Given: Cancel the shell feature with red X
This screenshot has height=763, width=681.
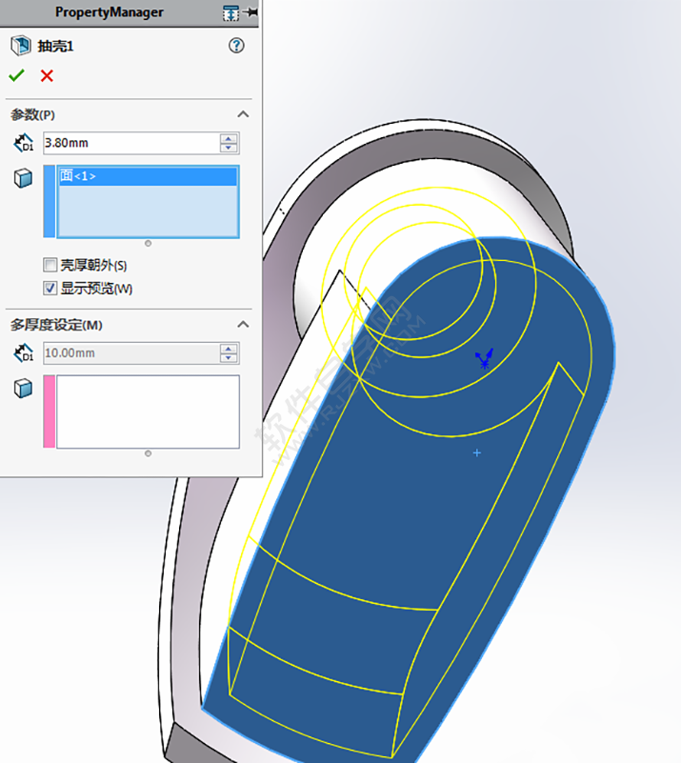Looking at the screenshot, I should (x=47, y=75).
